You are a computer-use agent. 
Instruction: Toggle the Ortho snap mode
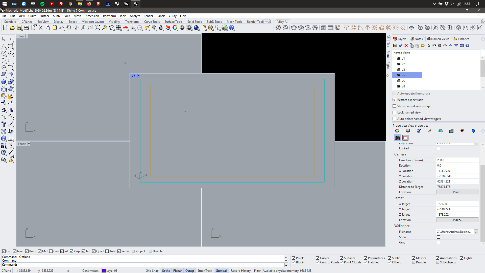click(166, 270)
